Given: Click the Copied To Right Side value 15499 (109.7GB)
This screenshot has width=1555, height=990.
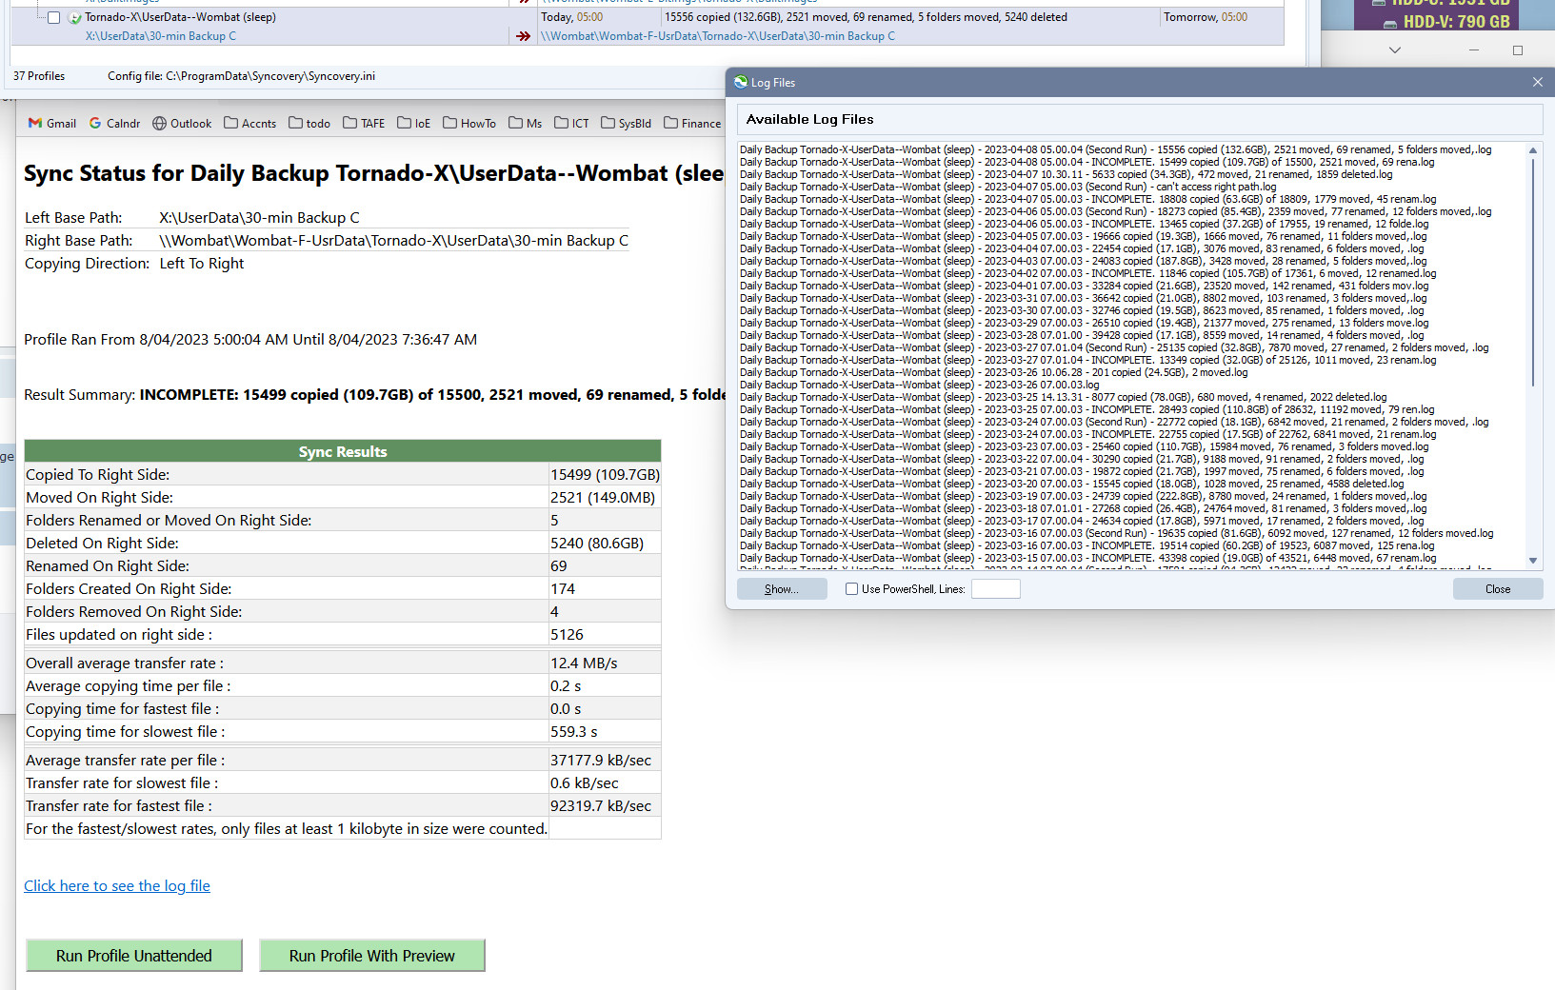Looking at the screenshot, I should [x=605, y=474].
